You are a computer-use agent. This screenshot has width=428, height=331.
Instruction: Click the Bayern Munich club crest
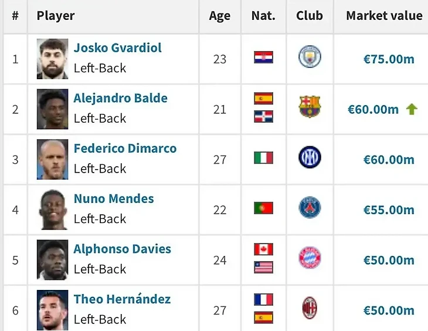tap(310, 258)
